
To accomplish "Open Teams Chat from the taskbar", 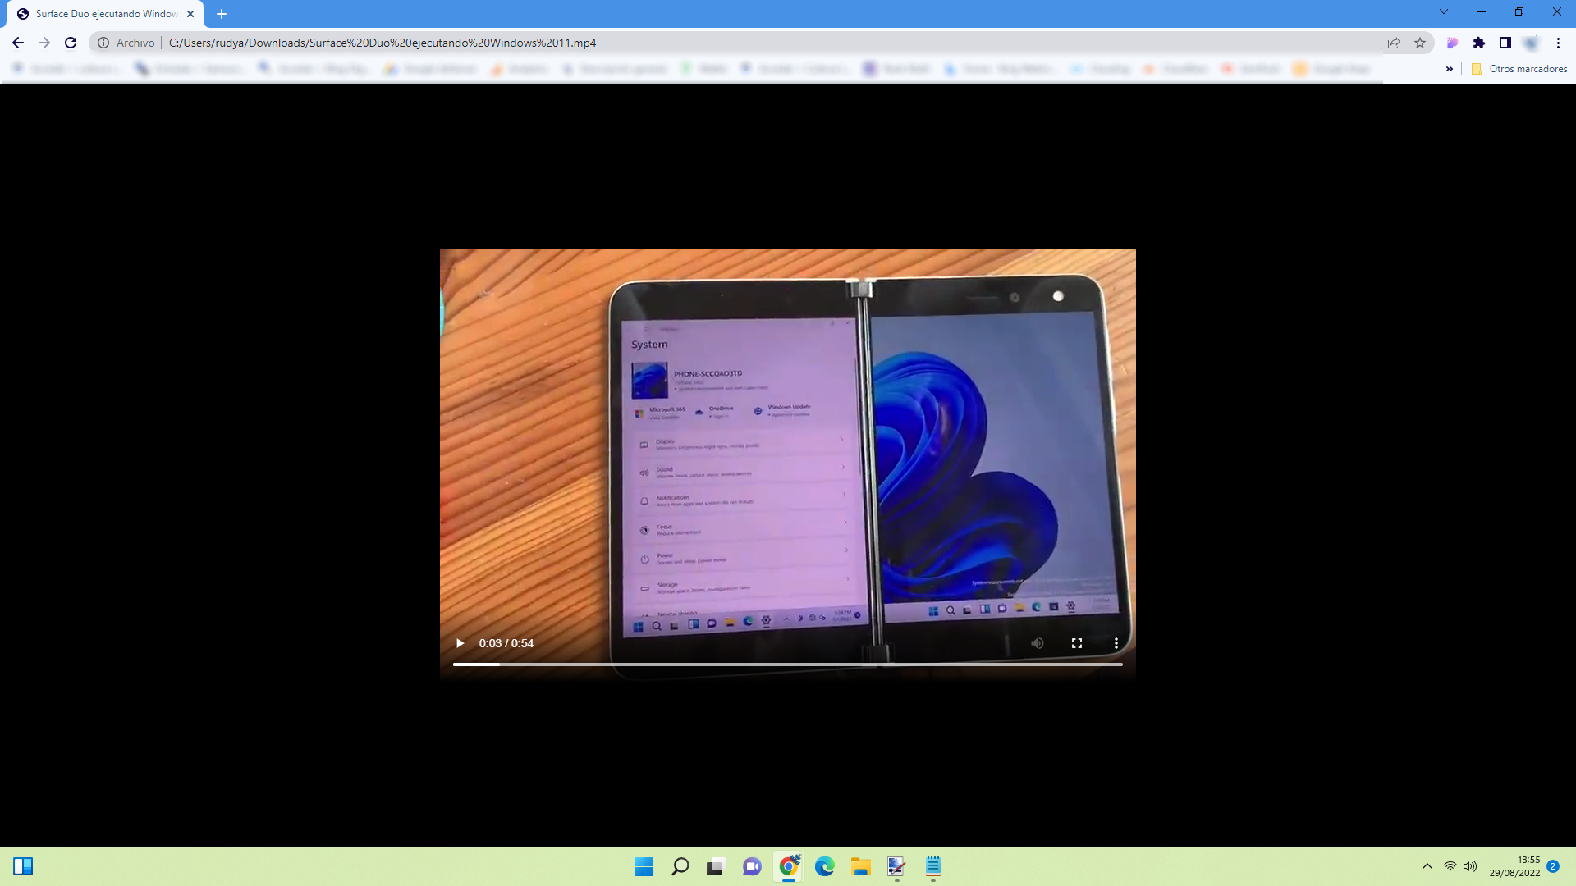I will pyautogui.click(x=752, y=866).
